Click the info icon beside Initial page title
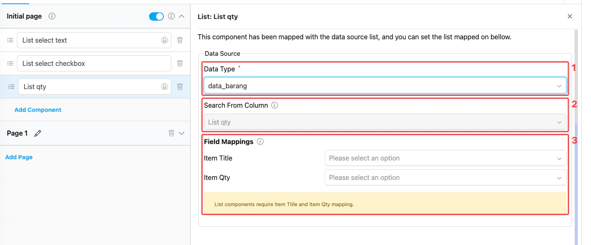Viewport: 591px width, 245px height. (x=52, y=16)
